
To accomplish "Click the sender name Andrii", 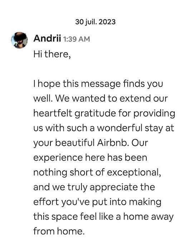I will [x=47, y=38].
